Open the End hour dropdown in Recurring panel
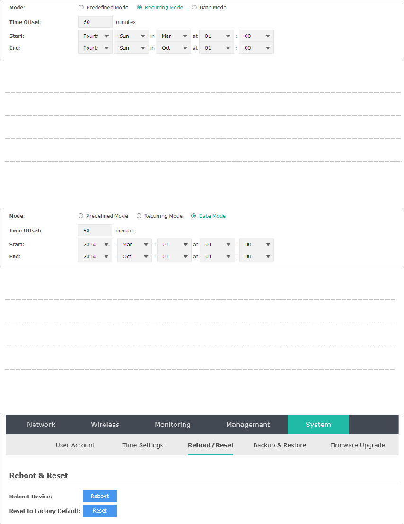The width and height of the screenshot is (404, 524). click(x=217, y=48)
